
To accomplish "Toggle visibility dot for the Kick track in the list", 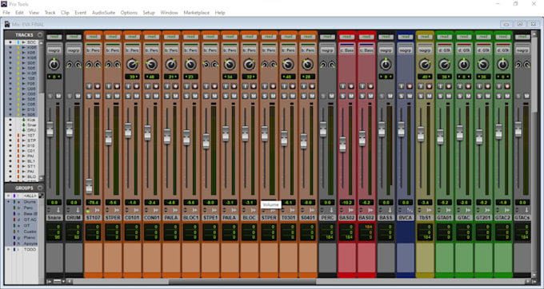I will tap(10, 120).
